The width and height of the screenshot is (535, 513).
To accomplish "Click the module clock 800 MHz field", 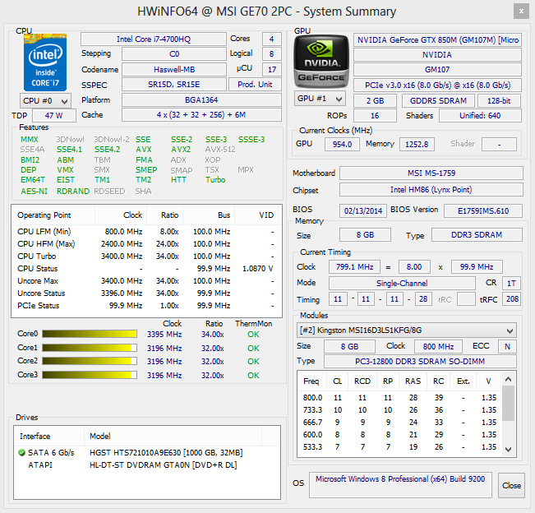I will click(439, 346).
